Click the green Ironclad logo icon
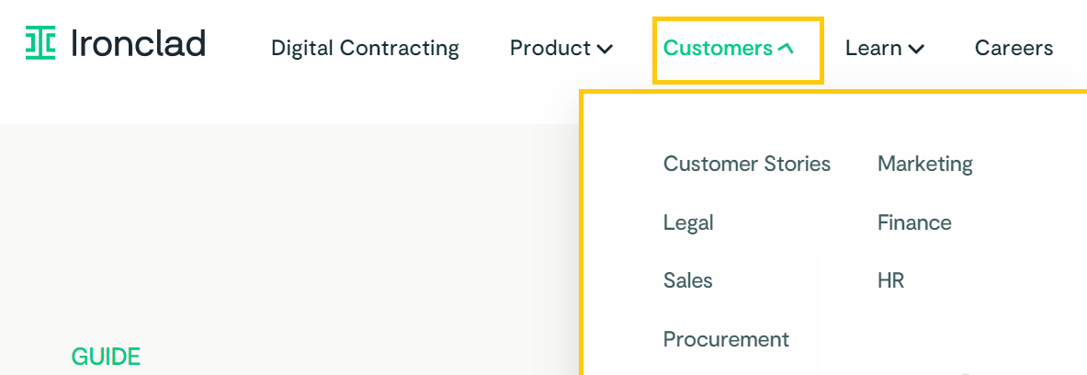The width and height of the screenshot is (1087, 375). (x=40, y=43)
